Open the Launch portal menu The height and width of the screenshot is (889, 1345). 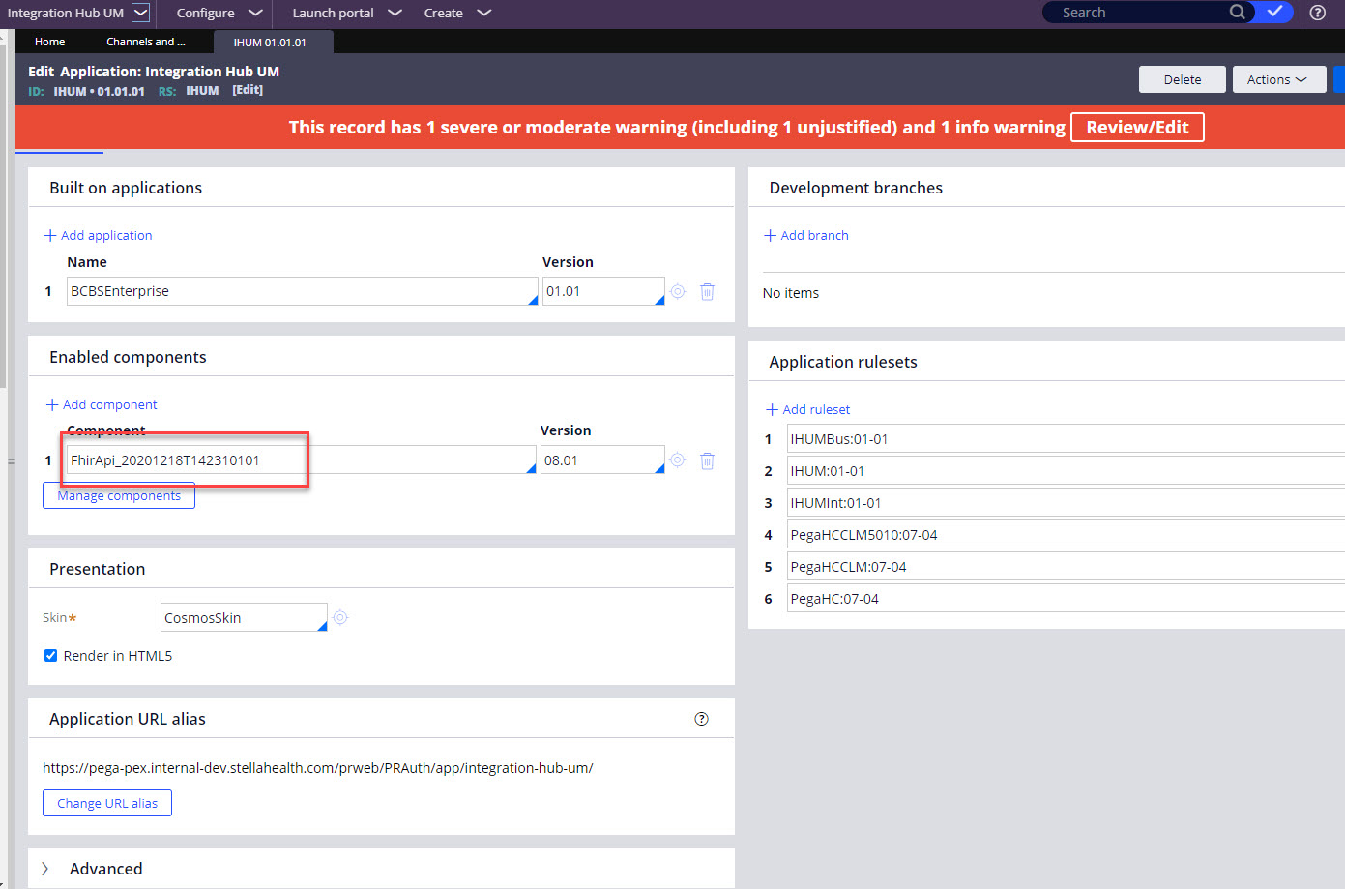[x=346, y=13]
